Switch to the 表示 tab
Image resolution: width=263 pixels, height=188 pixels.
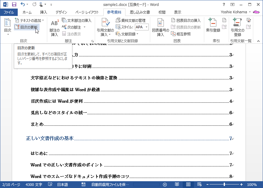177,12
